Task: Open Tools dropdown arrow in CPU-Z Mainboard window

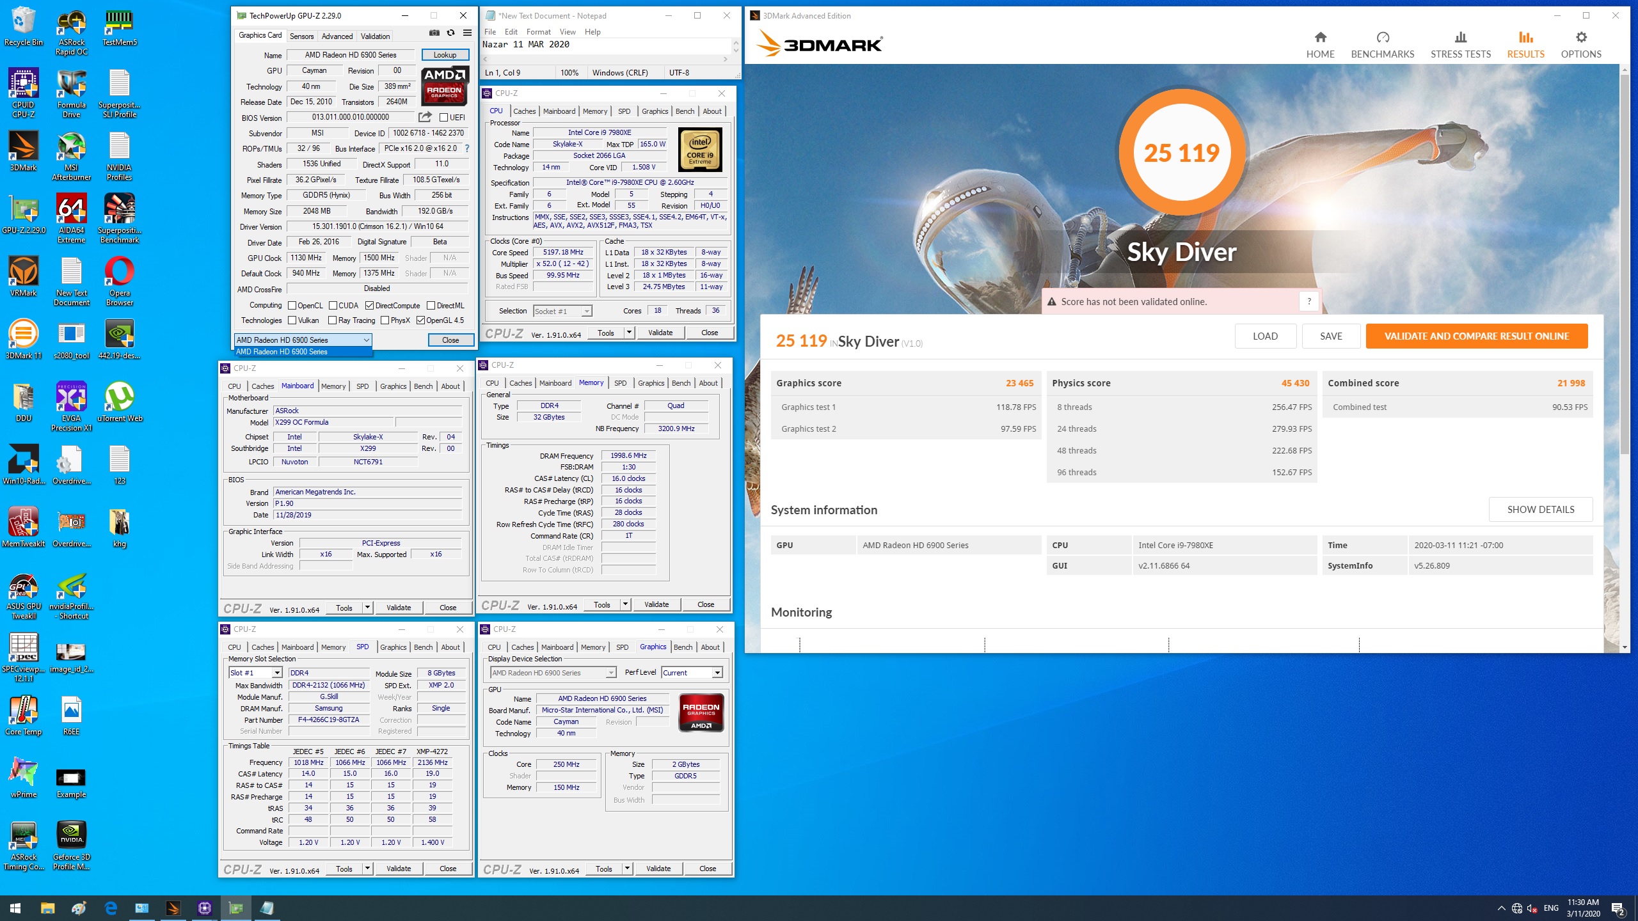Action: [x=367, y=608]
